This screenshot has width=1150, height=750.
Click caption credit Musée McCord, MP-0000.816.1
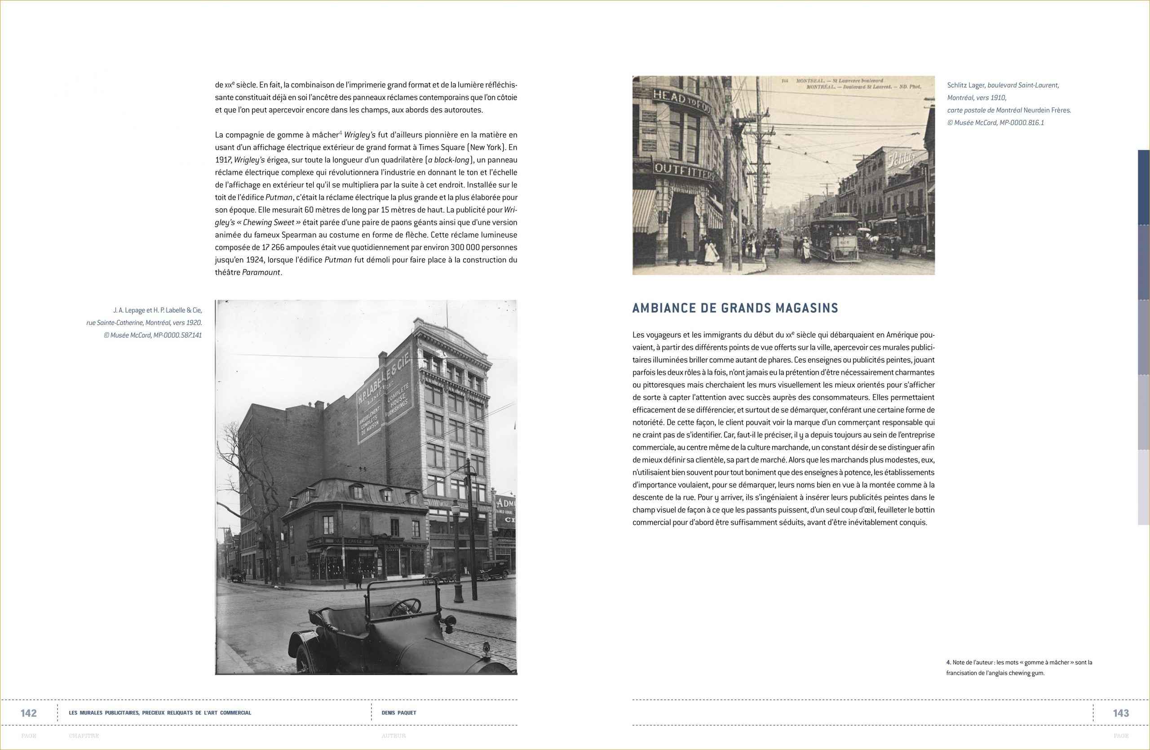pyautogui.click(x=995, y=123)
